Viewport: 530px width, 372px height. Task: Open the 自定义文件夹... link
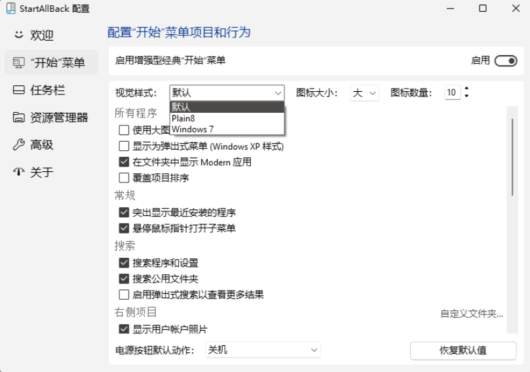coord(471,314)
